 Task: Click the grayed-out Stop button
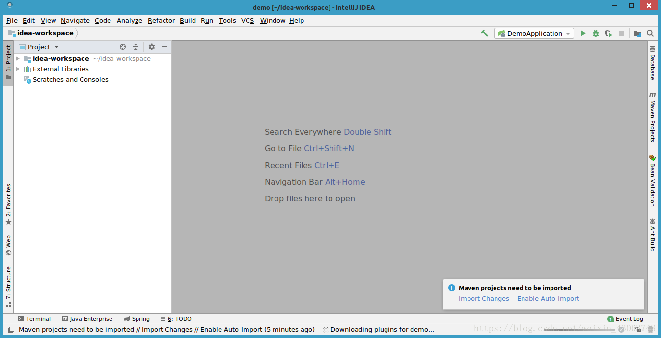click(621, 33)
